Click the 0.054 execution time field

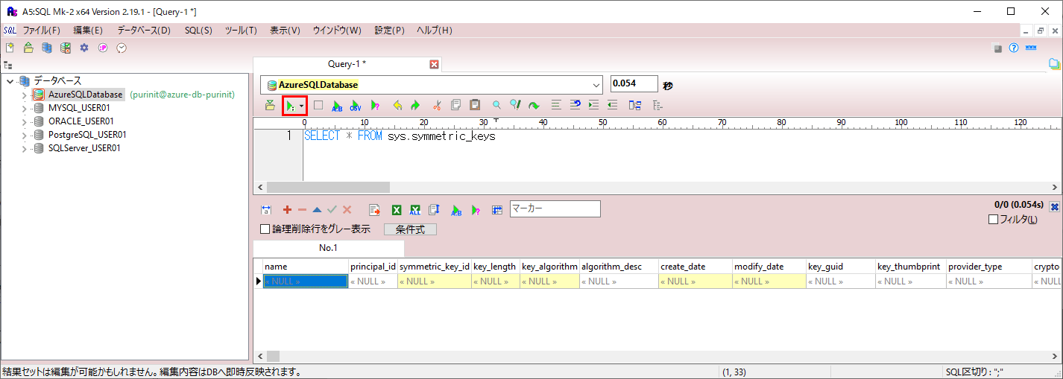(634, 84)
